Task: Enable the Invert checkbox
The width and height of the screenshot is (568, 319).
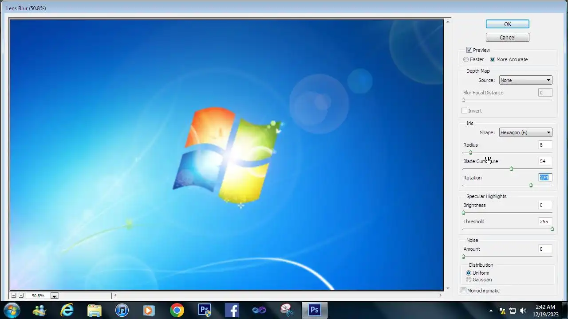Action: (x=465, y=111)
